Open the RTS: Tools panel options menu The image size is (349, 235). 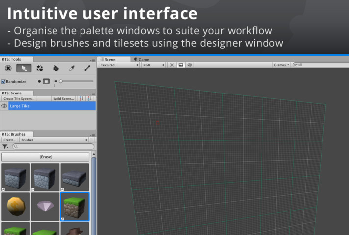(93, 60)
